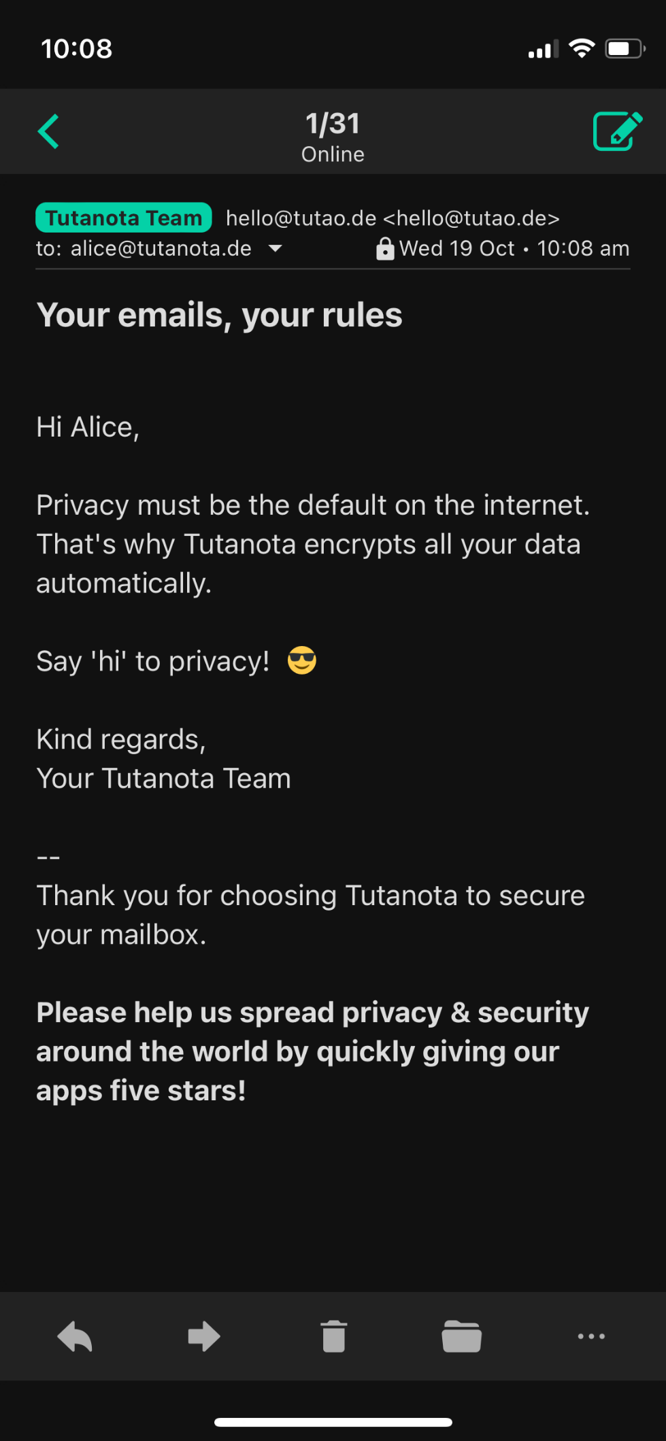Tap the sunglasses emoji in message
The width and height of the screenshot is (666, 1441).
click(302, 661)
